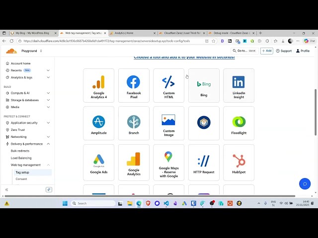Select the HubSpot tool card

pos(238,163)
